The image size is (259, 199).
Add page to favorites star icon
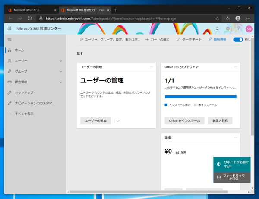[217, 19]
